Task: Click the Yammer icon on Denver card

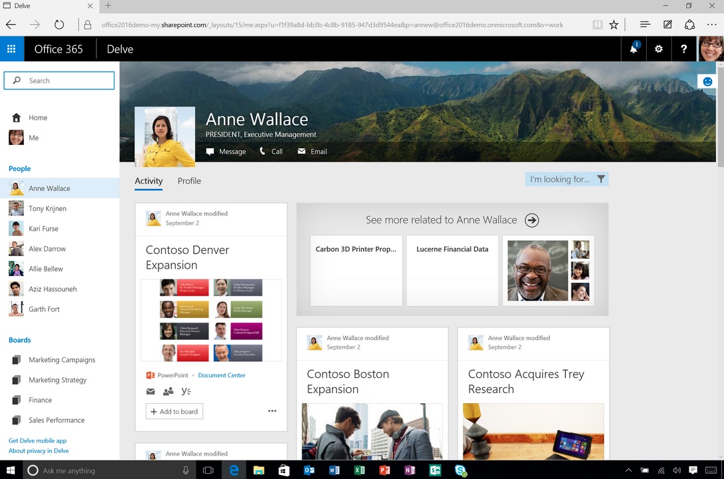Action: pos(186,392)
